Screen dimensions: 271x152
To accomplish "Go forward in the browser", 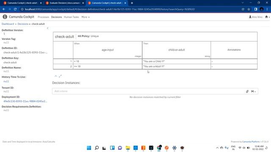I will coord(9,9).
